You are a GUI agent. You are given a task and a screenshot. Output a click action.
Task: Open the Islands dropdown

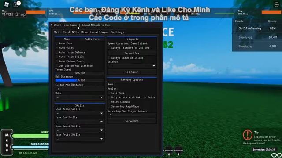click(x=132, y=66)
